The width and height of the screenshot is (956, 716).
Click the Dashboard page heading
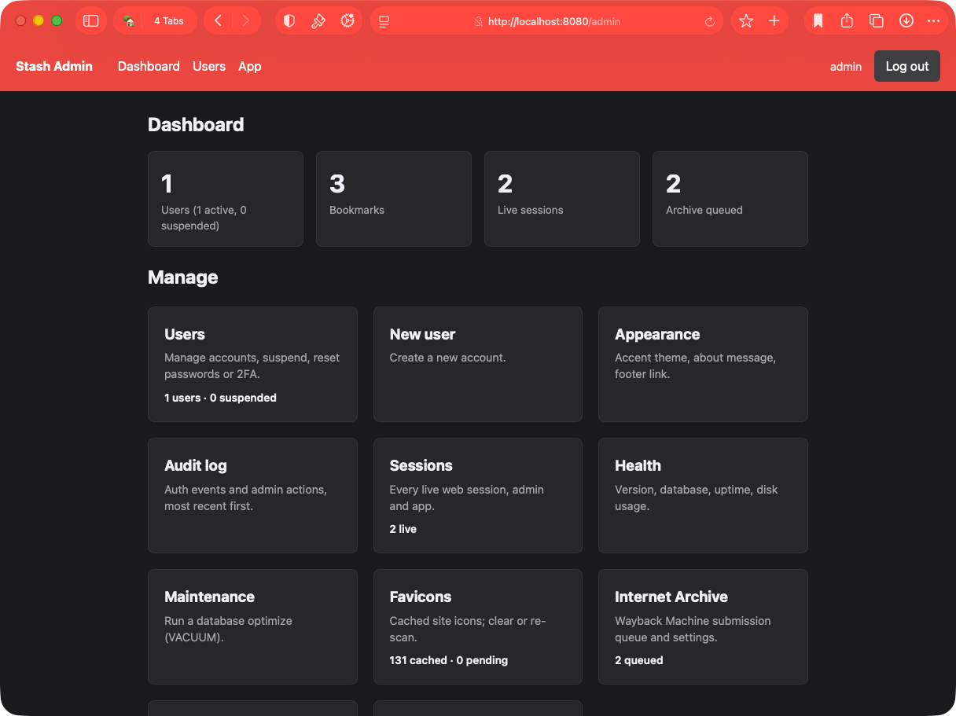196,125
